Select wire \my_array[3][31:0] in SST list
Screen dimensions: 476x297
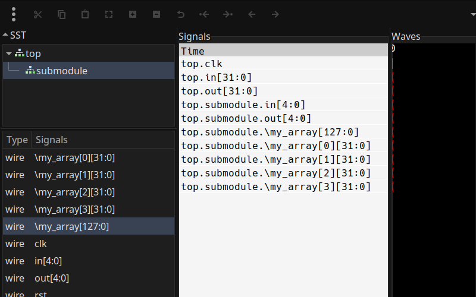point(89,209)
